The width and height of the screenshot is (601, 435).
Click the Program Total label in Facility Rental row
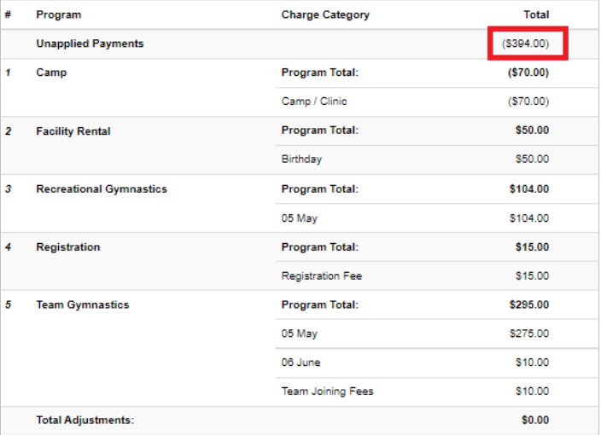pos(320,130)
